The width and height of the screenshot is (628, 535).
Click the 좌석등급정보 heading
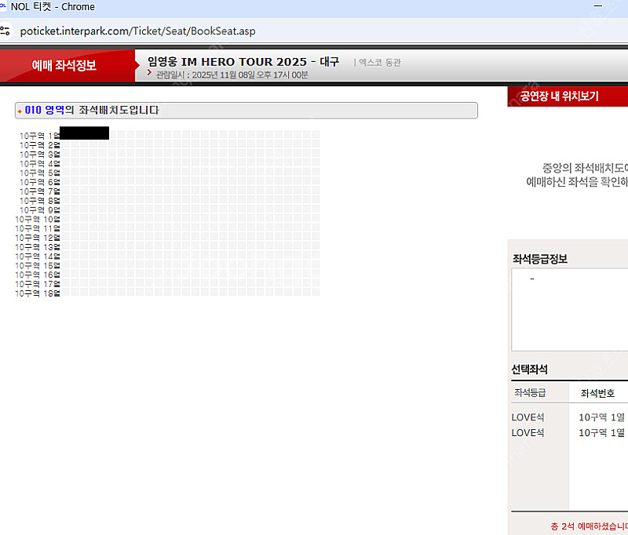[x=540, y=259]
